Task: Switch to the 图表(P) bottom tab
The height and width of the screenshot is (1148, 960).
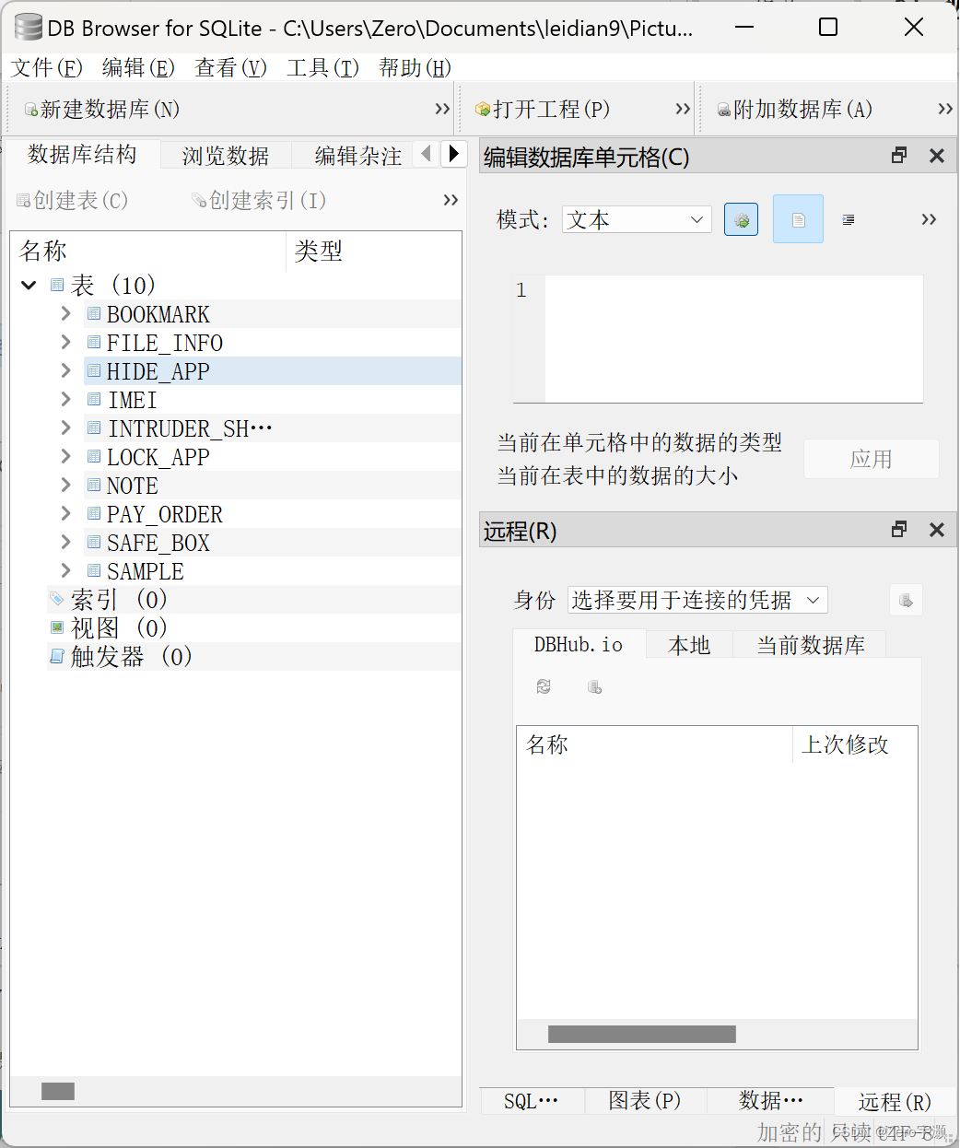Action: pos(645,1100)
